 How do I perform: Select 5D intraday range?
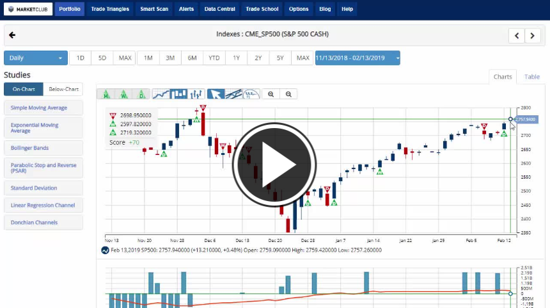[x=102, y=58]
